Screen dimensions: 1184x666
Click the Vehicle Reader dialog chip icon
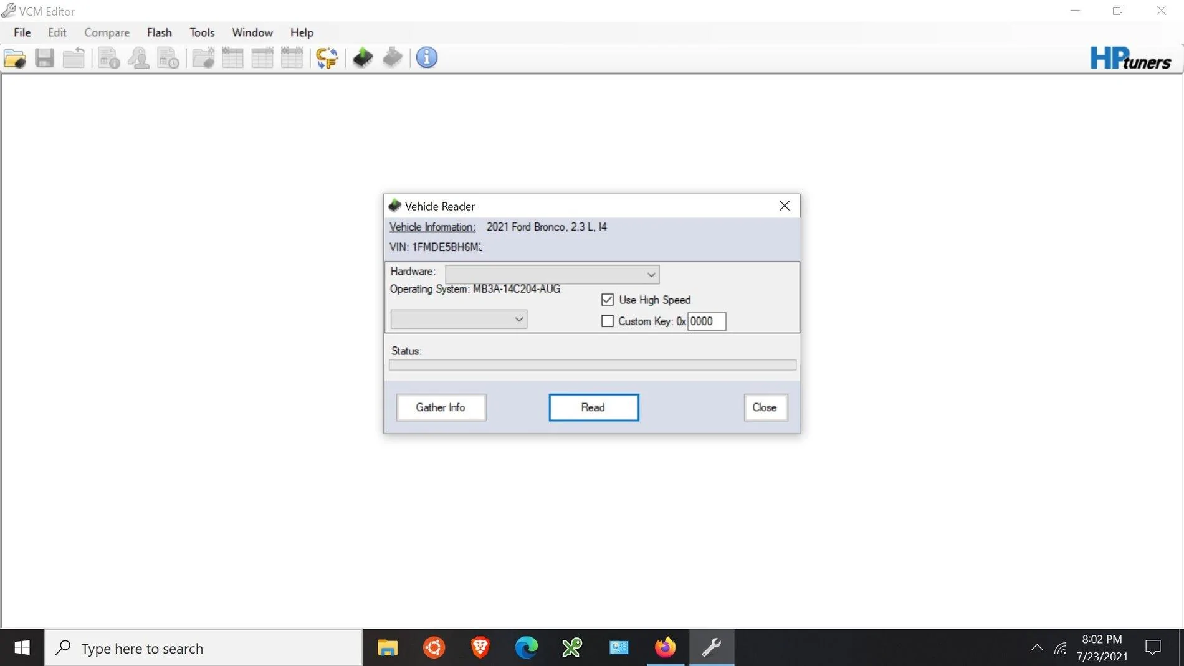[394, 206]
